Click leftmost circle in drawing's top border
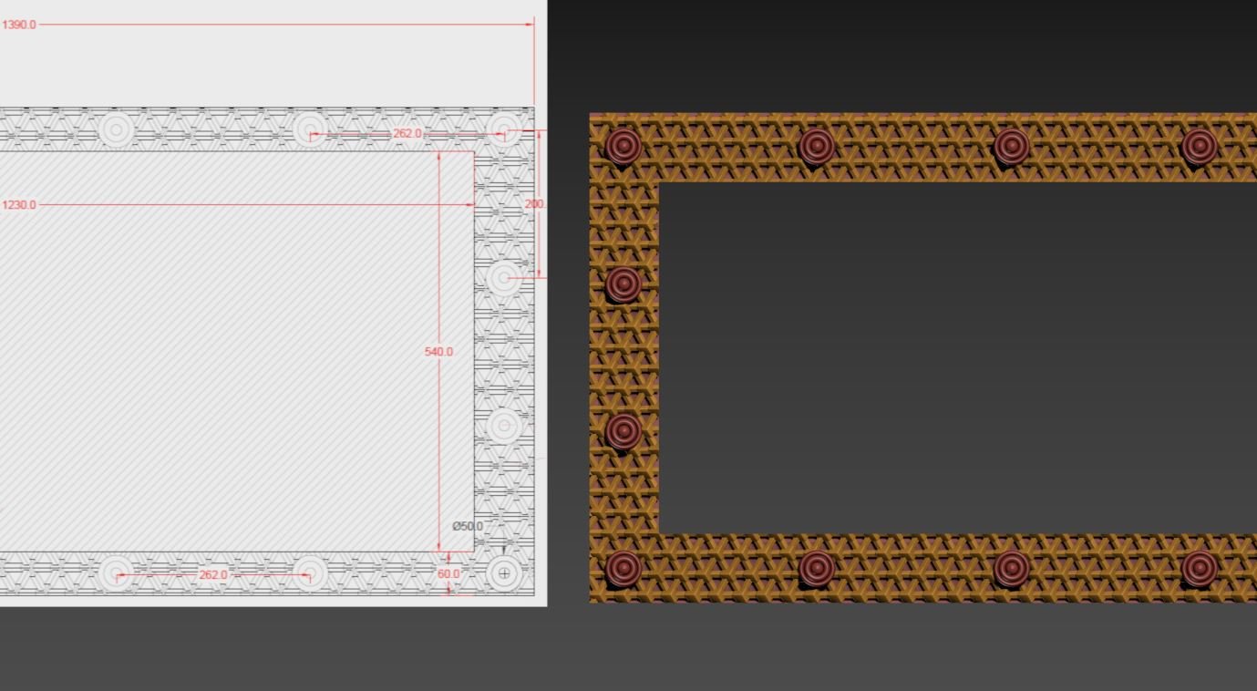 pos(116,130)
